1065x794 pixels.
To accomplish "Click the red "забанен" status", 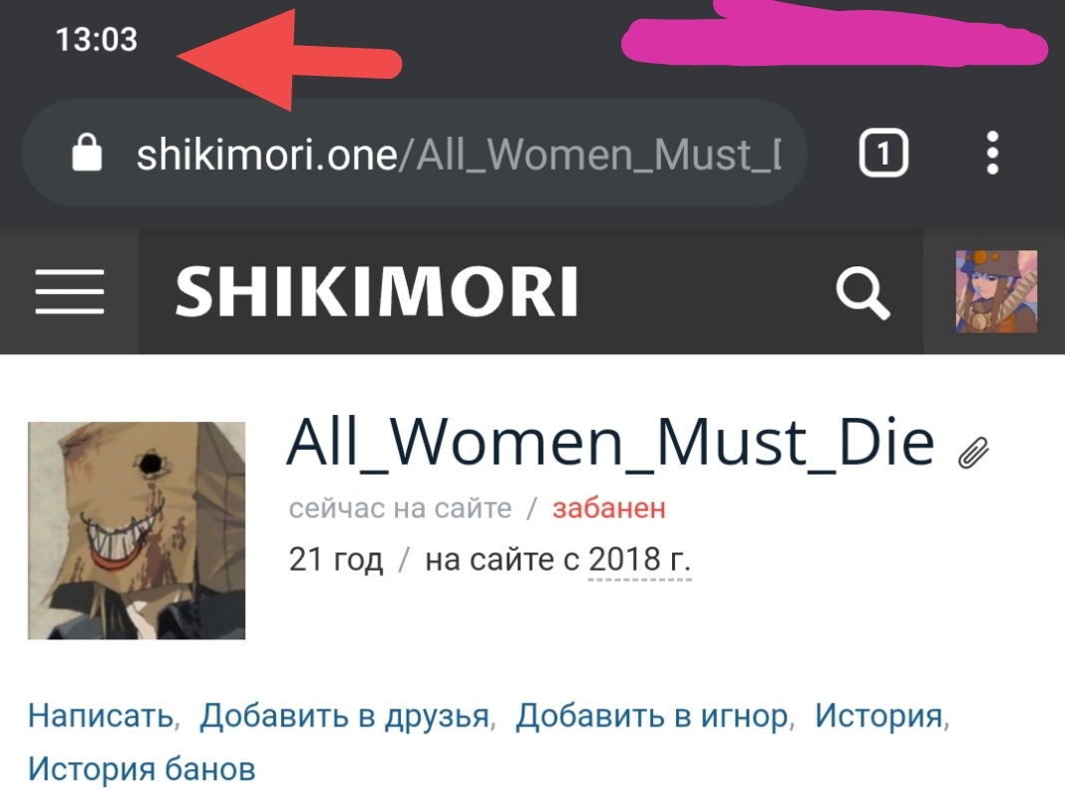I will coord(608,508).
